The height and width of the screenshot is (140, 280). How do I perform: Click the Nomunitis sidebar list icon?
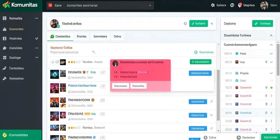click(5, 18)
